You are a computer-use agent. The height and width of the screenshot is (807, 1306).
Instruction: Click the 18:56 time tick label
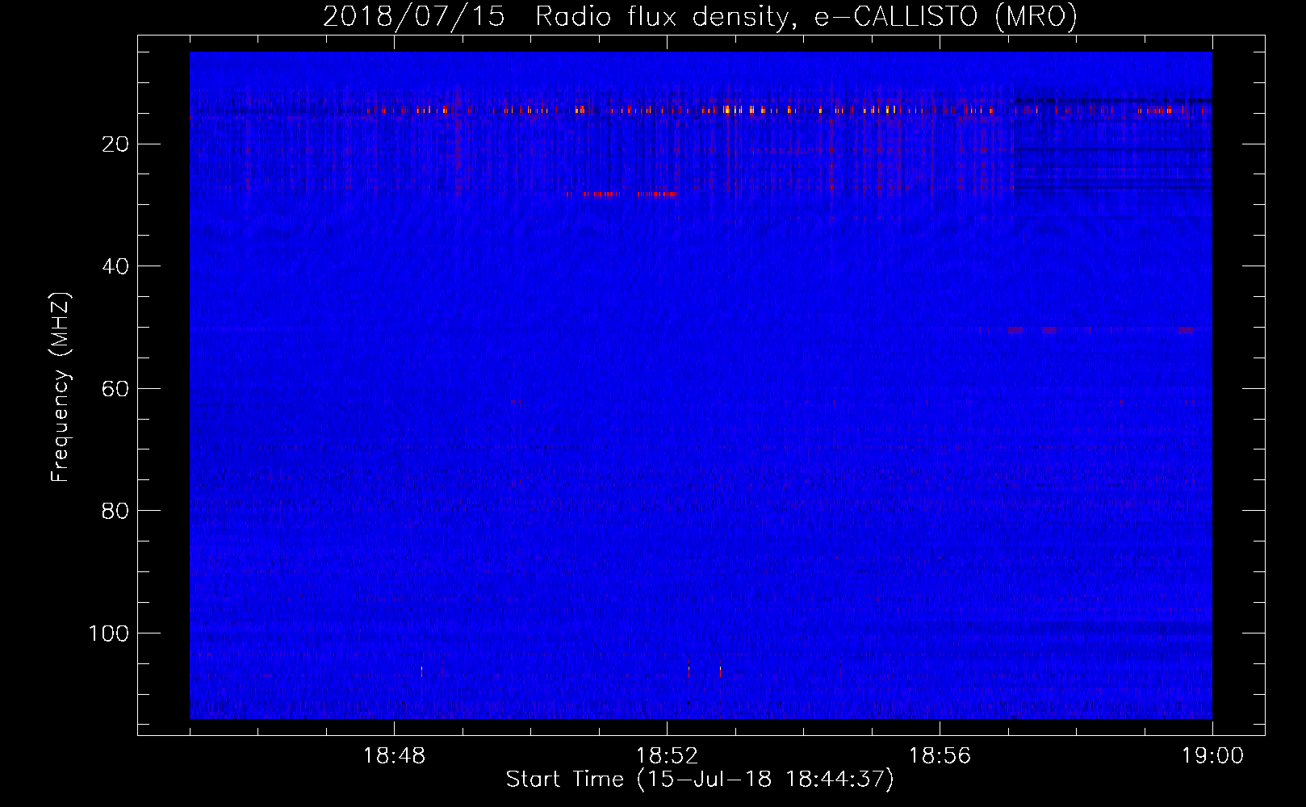940,756
